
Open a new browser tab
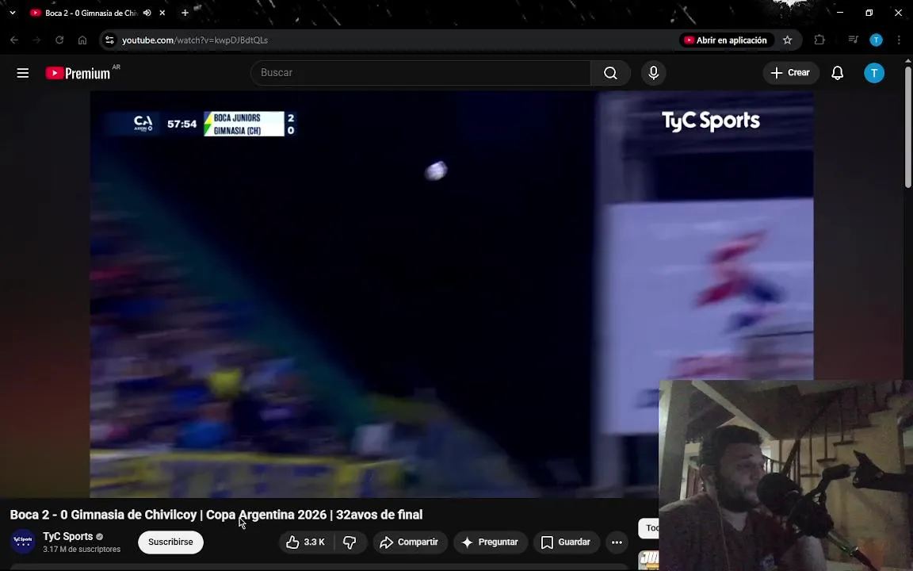point(185,13)
